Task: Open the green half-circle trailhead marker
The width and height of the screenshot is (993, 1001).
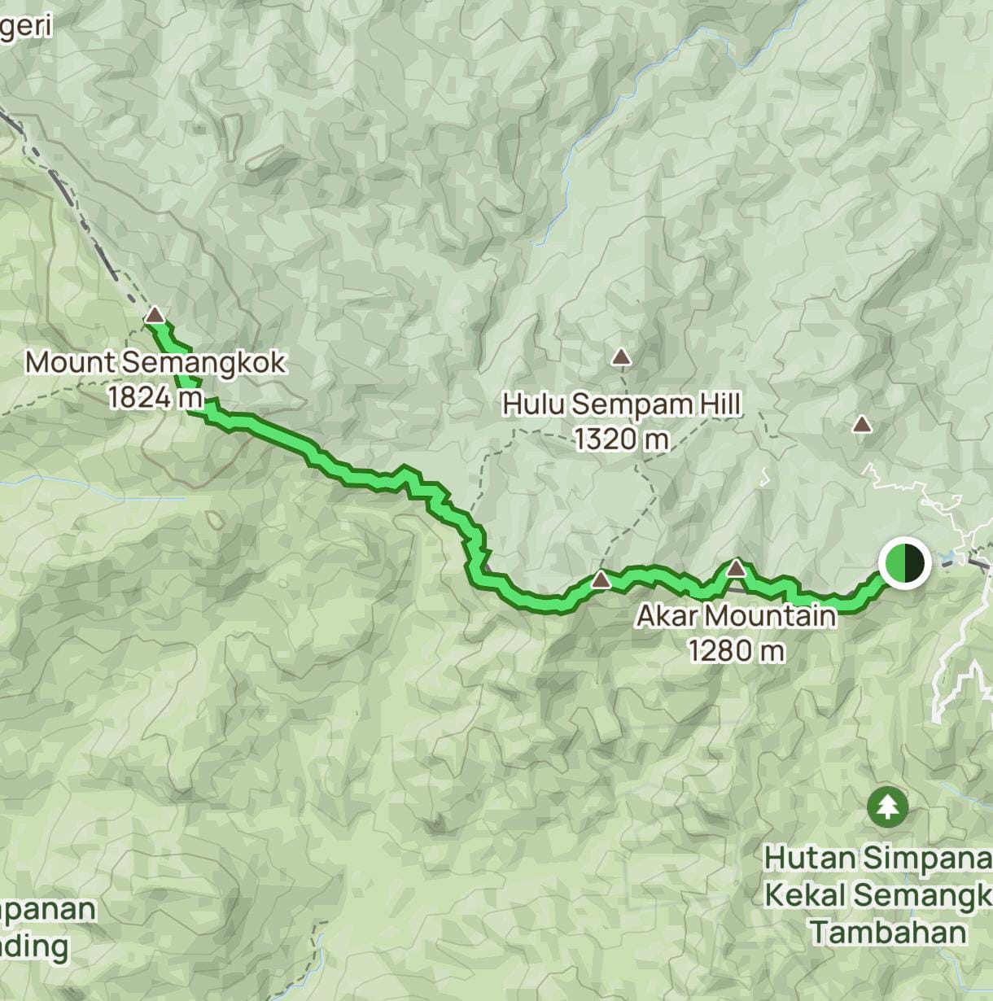Action: (x=904, y=562)
